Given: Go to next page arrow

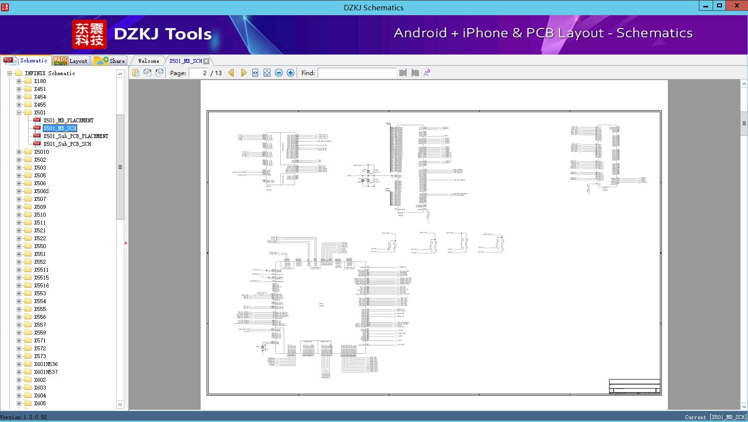Looking at the screenshot, I should [243, 73].
